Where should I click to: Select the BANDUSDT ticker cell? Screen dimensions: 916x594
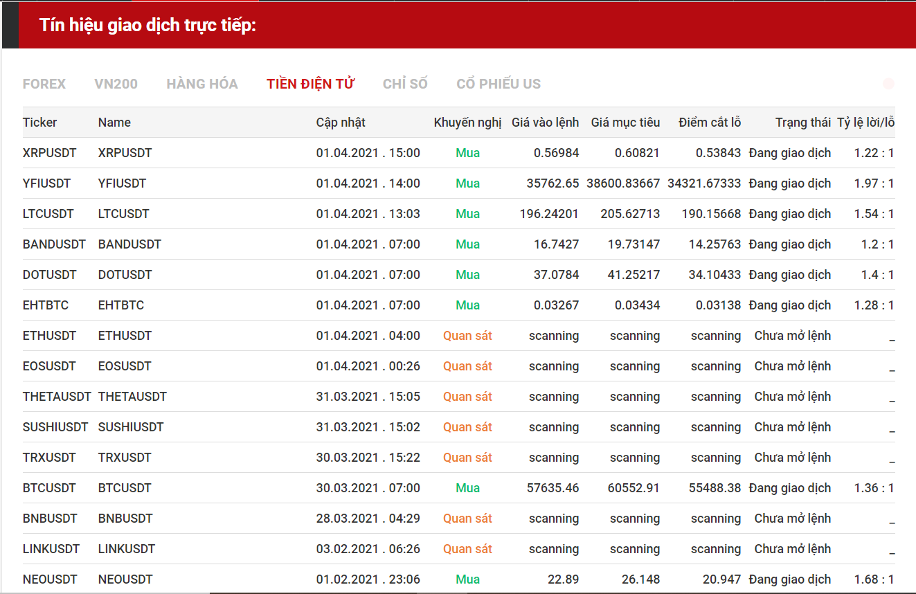(x=54, y=244)
